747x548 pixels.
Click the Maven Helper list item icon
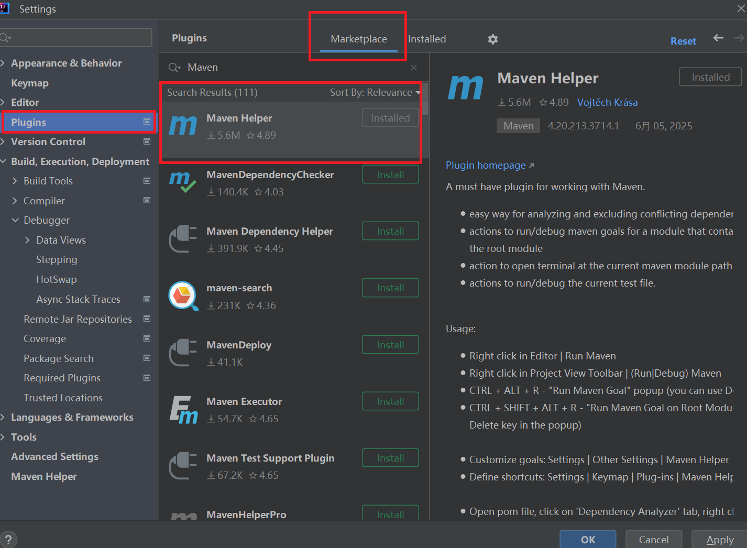[x=183, y=126]
